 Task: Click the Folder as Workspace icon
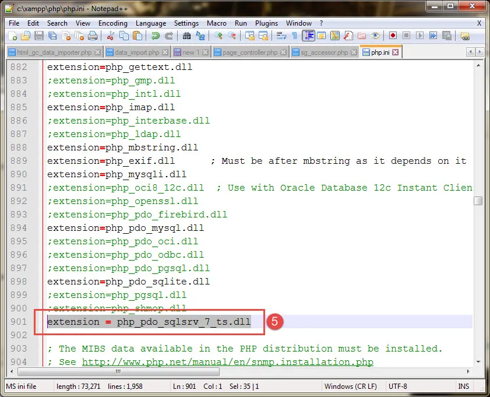(x=362, y=36)
